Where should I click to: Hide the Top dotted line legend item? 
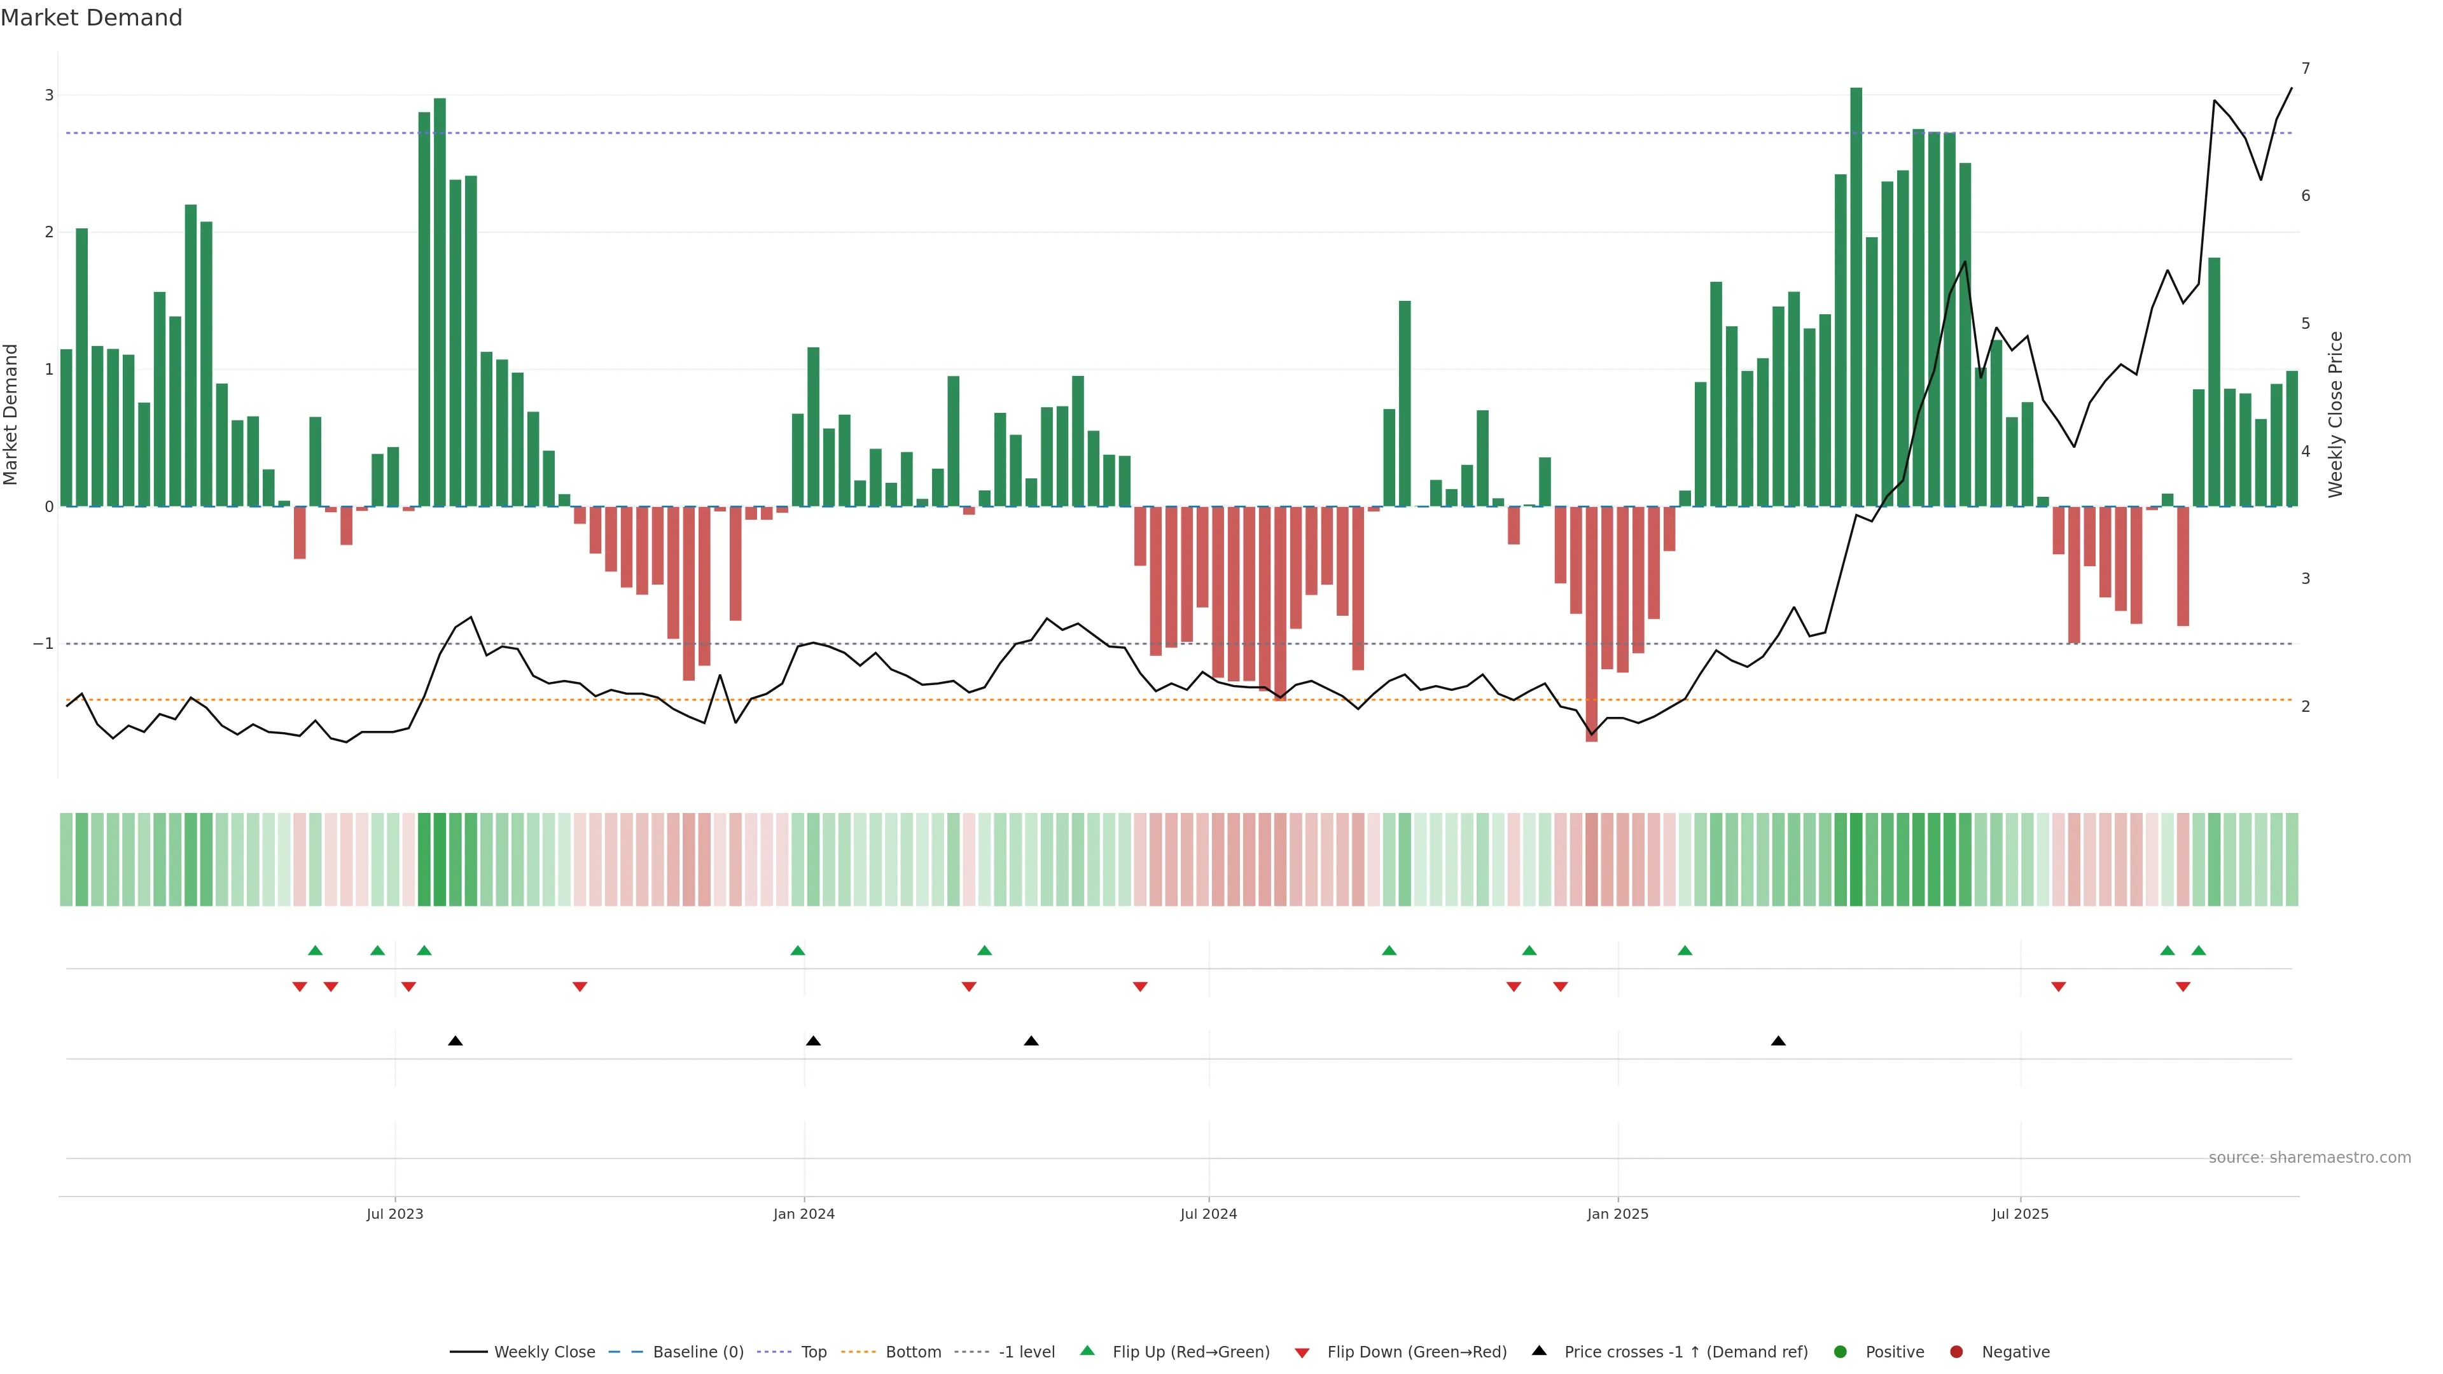point(813,1352)
